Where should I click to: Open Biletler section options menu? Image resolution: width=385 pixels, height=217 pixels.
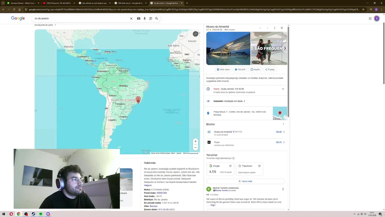(283, 124)
